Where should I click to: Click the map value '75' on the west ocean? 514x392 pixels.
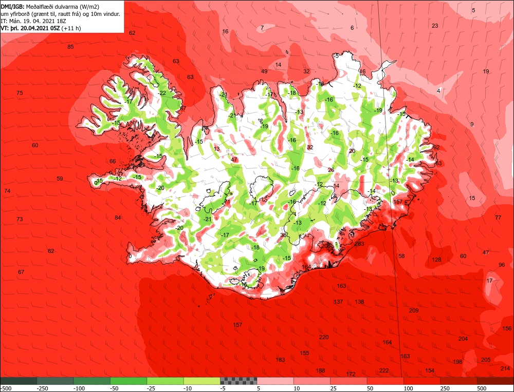(x=20, y=93)
